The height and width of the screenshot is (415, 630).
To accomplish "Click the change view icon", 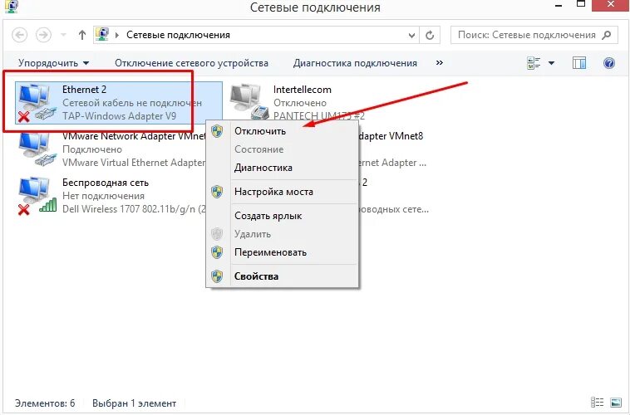I will (x=534, y=63).
